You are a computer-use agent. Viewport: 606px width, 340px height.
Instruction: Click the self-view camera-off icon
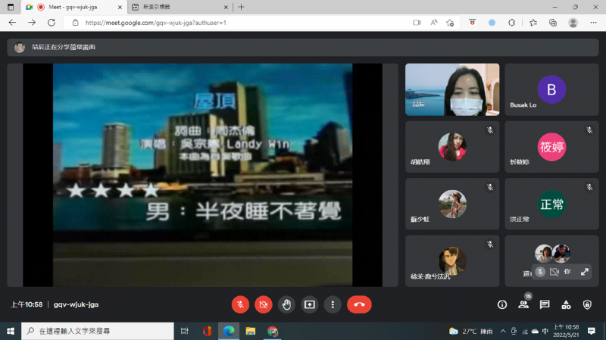point(554,272)
